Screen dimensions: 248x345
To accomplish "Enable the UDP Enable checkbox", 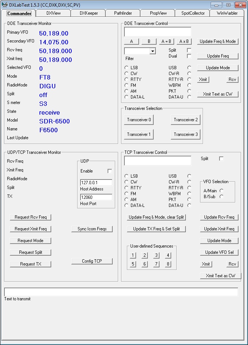I will (x=110, y=171).
